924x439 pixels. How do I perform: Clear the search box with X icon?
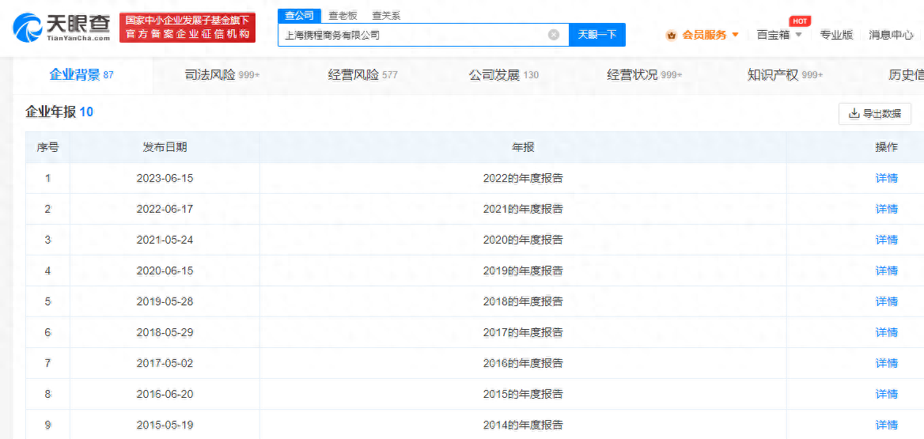pyautogui.click(x=553, y=35)
